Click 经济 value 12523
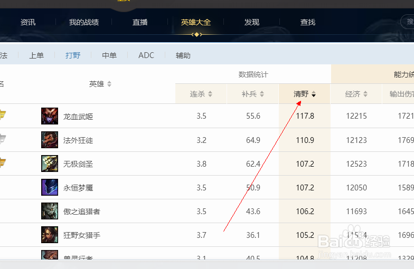The image size is (414, 269). coord(356,164)
